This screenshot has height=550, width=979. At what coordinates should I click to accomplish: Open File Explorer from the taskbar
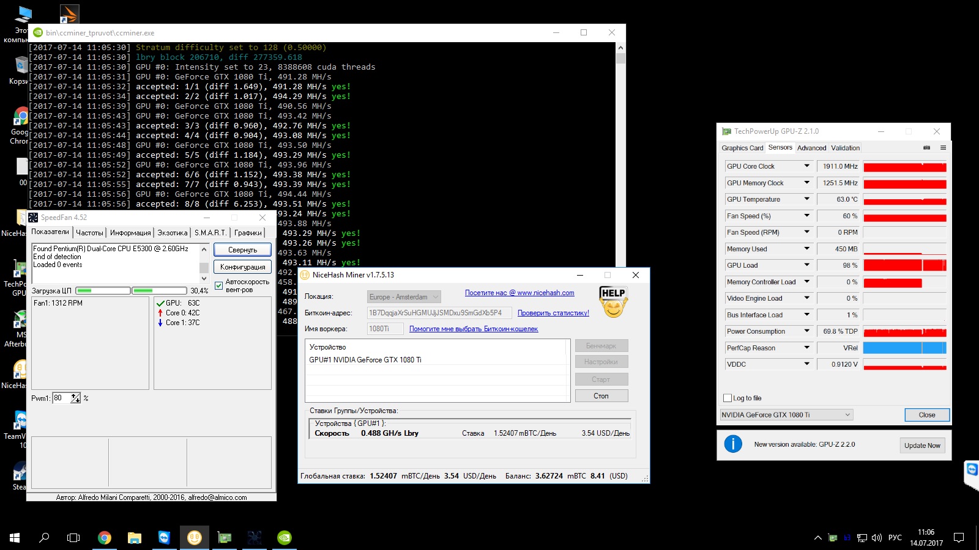pyautogui.click(x=135, y=538)
